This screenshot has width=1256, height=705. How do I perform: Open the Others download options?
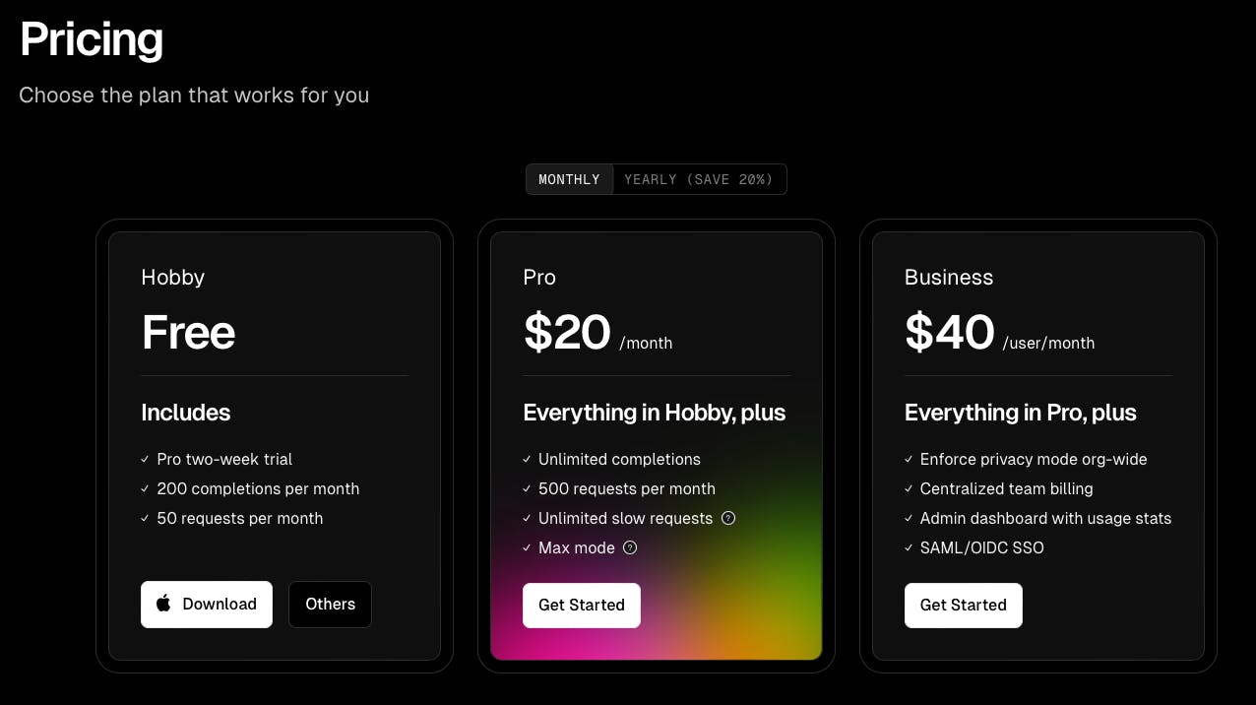330,605
